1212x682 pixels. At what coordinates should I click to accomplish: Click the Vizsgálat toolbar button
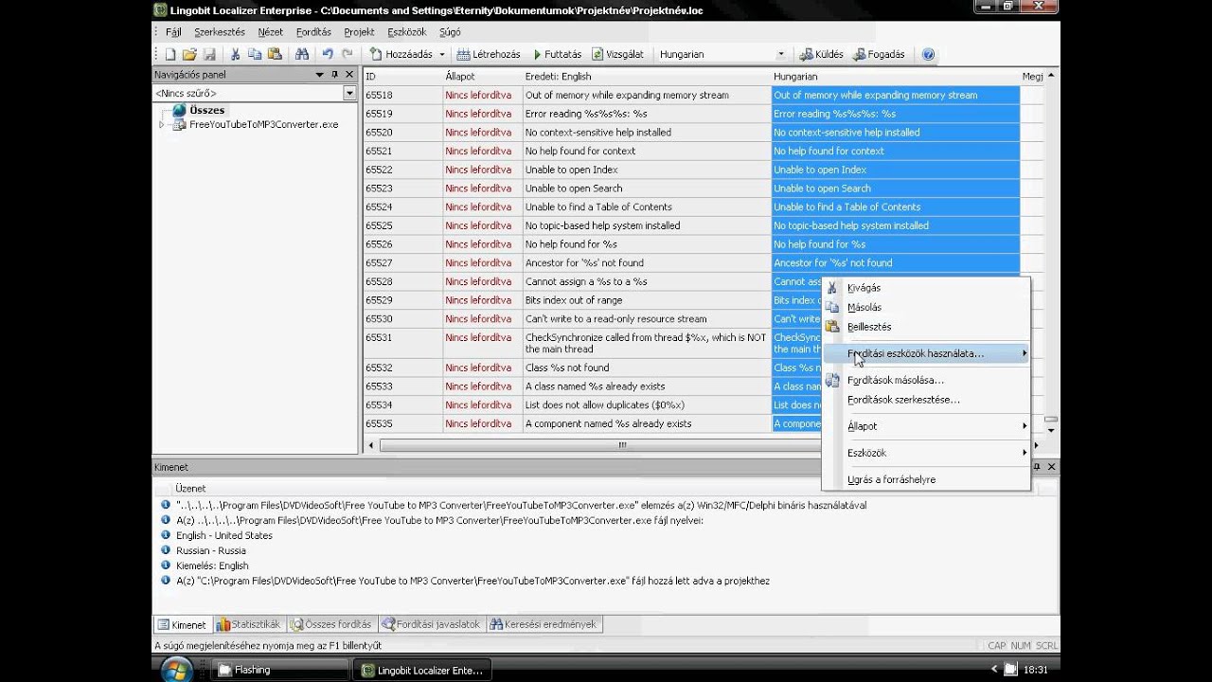tap(617, 55)
